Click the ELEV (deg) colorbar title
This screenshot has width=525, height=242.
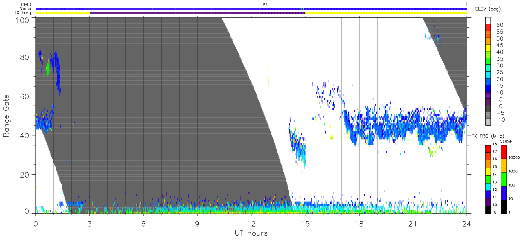pos(488,9)
